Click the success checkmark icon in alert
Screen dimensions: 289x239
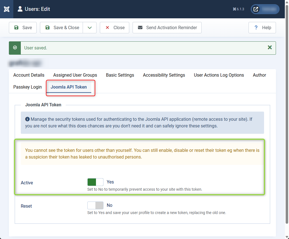tap(15, 47)
